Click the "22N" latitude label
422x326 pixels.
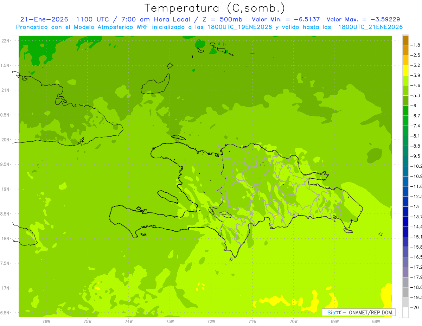(5, 41)
